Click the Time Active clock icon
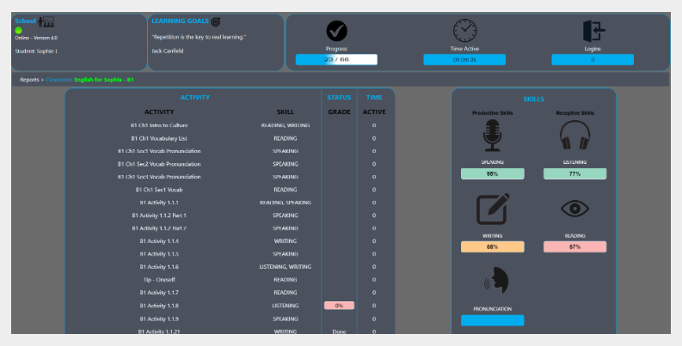Screen dimensions: 682x346 [x=465, y=30]
